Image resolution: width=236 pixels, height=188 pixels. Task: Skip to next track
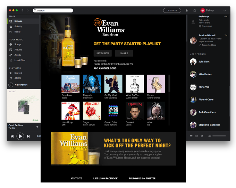pos(28,136)
